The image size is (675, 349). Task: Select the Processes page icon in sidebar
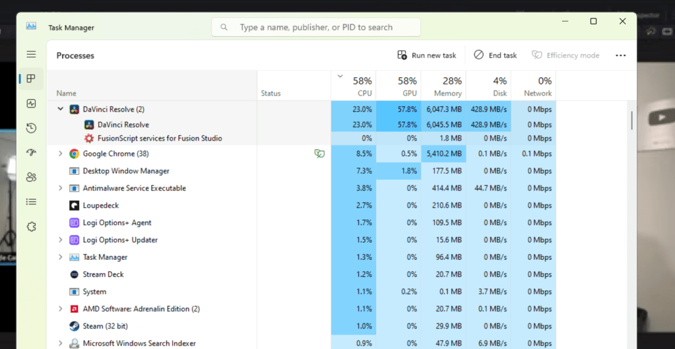pyautogui.click(x=31, y=79)
